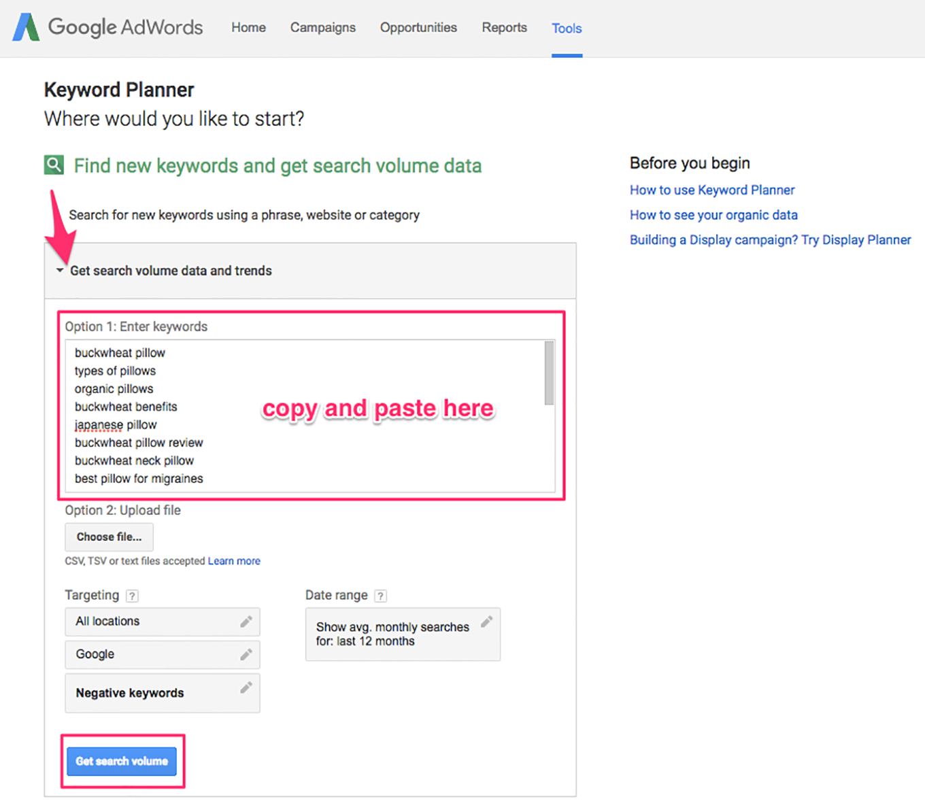Click 'buckwheat benefits' keyword line

point(126,407)
